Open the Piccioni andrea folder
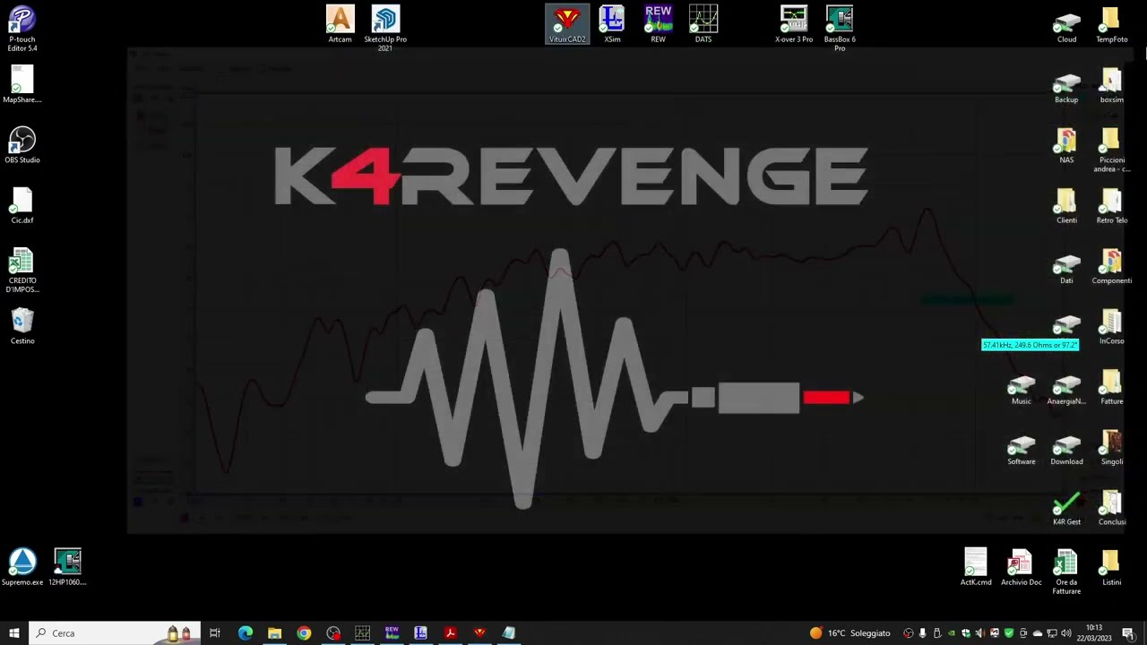 (1111, 150)
